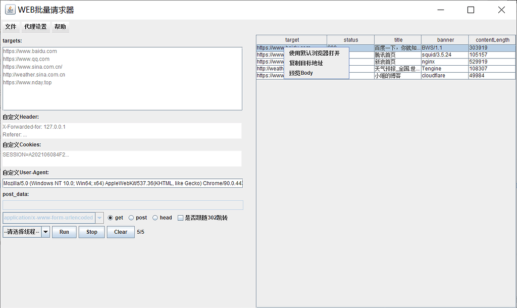Viewport: 517px width, 308px height.
Task: Click the Clear button
Action: (121, 232)
